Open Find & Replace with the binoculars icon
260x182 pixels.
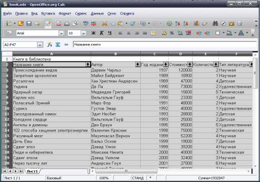tap(215, 23)
